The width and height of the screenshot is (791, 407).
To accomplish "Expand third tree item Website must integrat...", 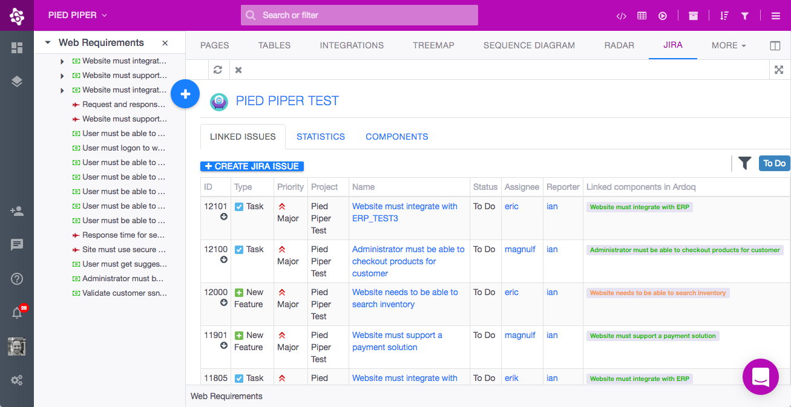I will [62, 90].
